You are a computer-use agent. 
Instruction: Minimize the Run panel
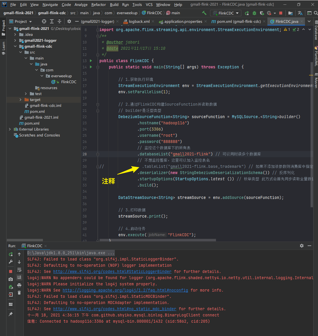pos(309,246)
